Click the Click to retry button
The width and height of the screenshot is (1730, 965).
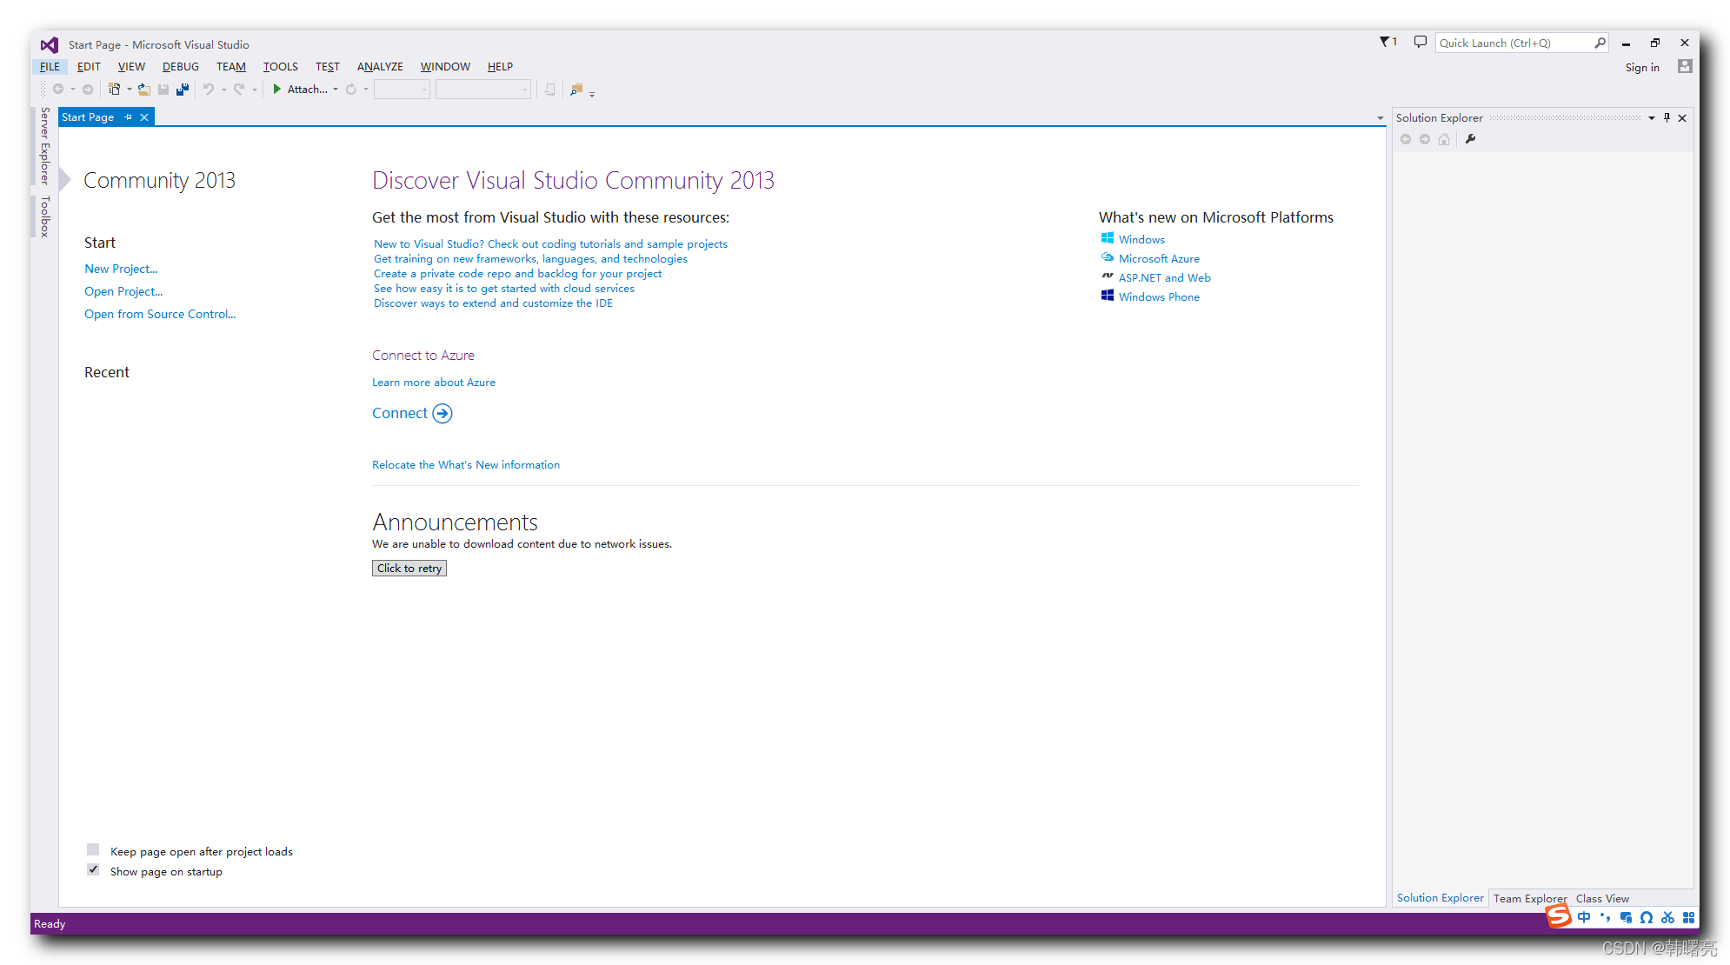pos(409,568)
